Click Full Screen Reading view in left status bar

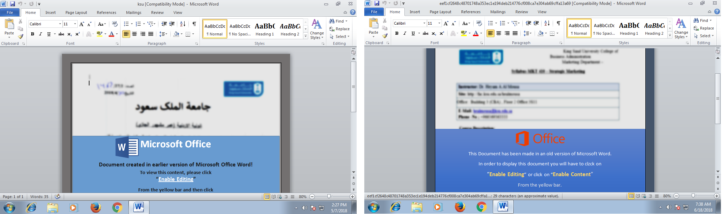pos(273,197)
